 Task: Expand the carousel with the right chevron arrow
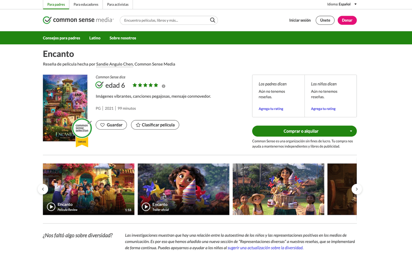point(357,189)
